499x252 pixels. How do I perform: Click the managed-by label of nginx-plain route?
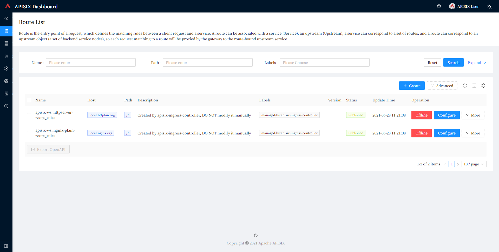tap(289, 133)
